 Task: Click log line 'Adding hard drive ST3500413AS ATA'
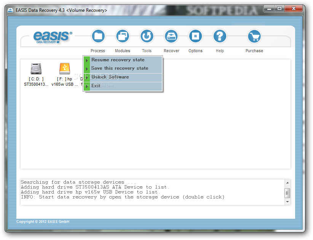pyautogui.click(x=95, y=187)
